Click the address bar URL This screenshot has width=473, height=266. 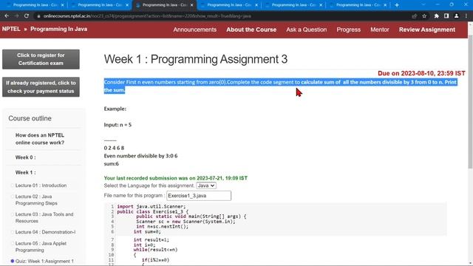click(x=147, y=16)
